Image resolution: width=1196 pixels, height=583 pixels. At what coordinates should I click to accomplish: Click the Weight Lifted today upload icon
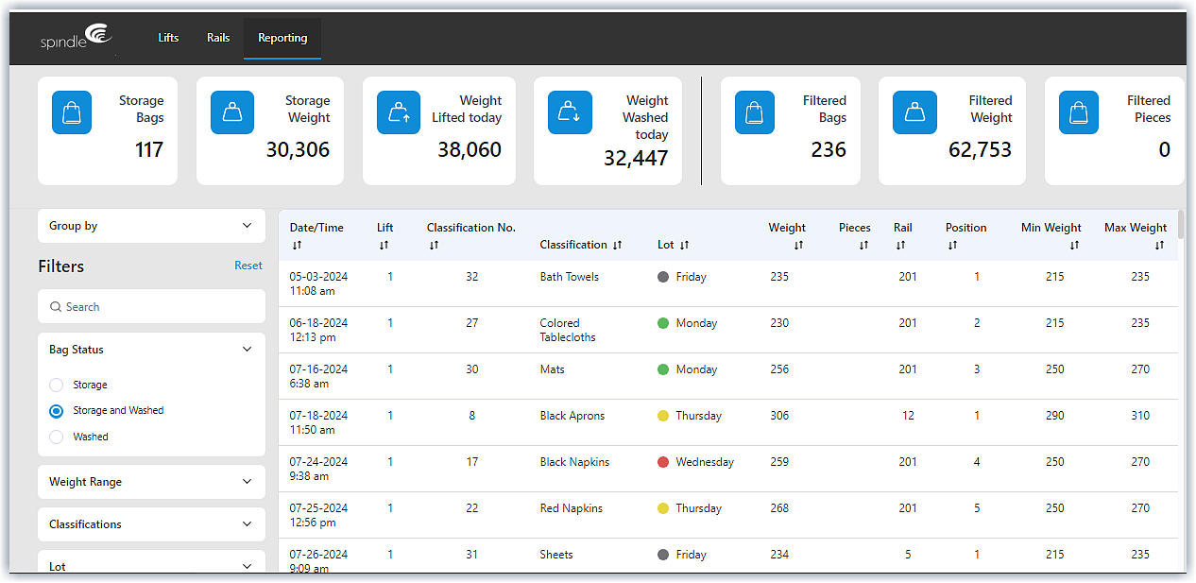(x=398, y=111)
